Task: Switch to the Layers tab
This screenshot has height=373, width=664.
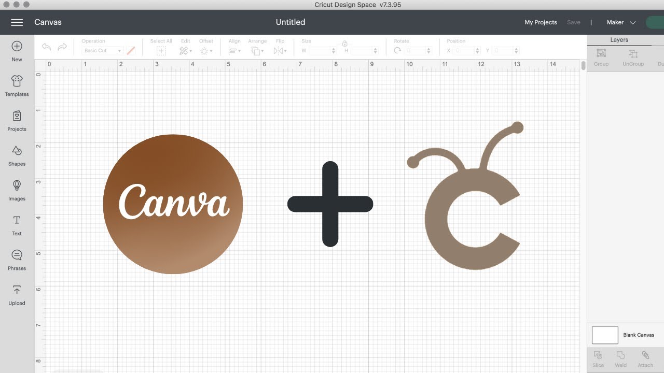Action: click(619, 40)
